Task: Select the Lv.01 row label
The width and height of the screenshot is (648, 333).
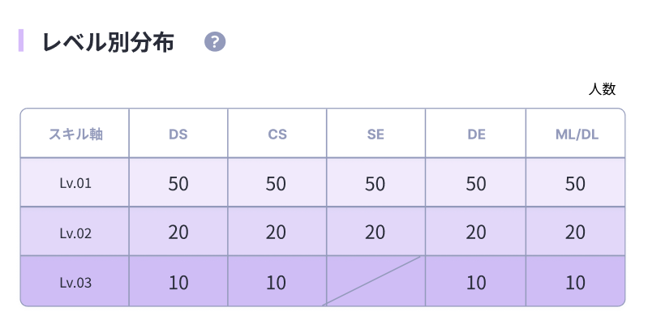Action: pos(75,183)
